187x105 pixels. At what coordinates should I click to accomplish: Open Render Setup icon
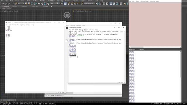pyautogui.click(x=125, y=4)
